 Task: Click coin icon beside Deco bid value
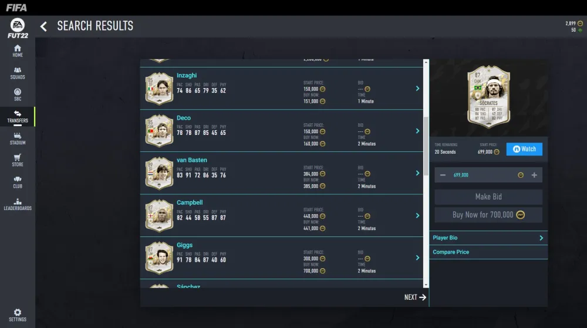coord(367,131)
